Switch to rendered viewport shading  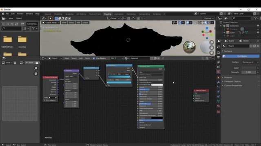click(x=209, y=23)
